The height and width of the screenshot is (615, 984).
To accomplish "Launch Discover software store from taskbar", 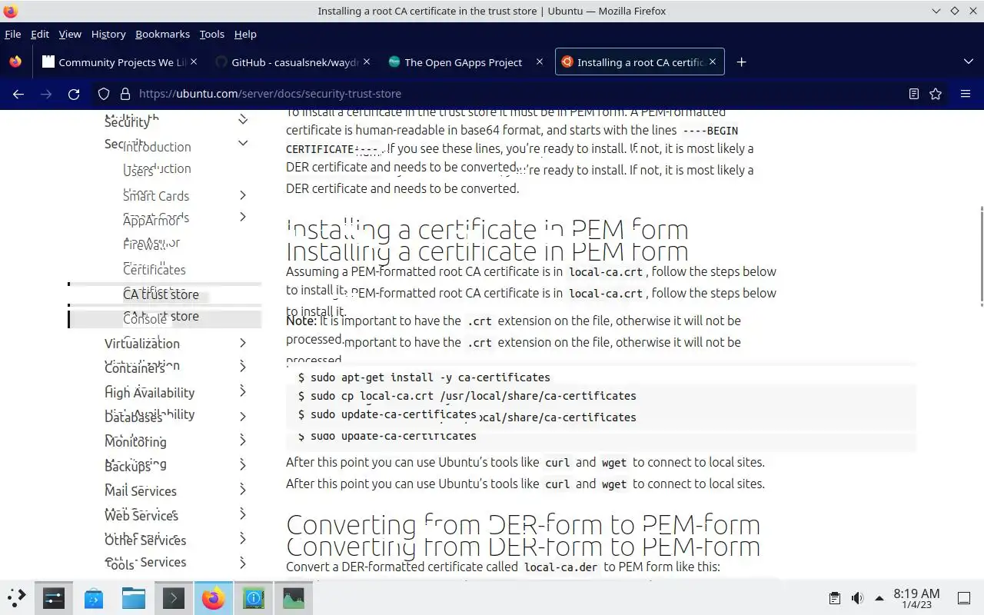I will [x=94, y=597].
